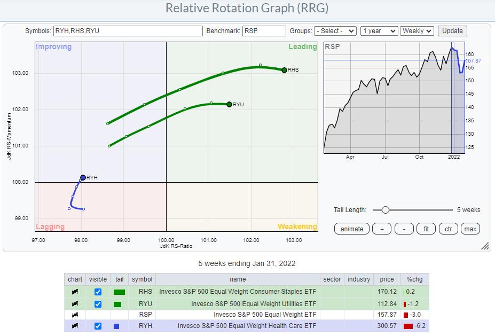Start the animate button
495x336 pixels.
click(351, 229)
